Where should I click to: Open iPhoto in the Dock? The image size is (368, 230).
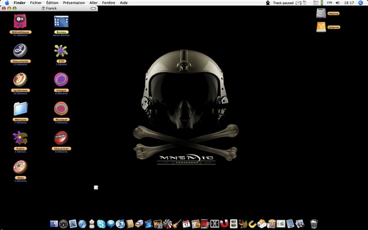click(x=158, y=224)
